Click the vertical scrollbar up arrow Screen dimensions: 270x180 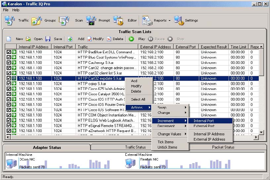pos(261,47)
